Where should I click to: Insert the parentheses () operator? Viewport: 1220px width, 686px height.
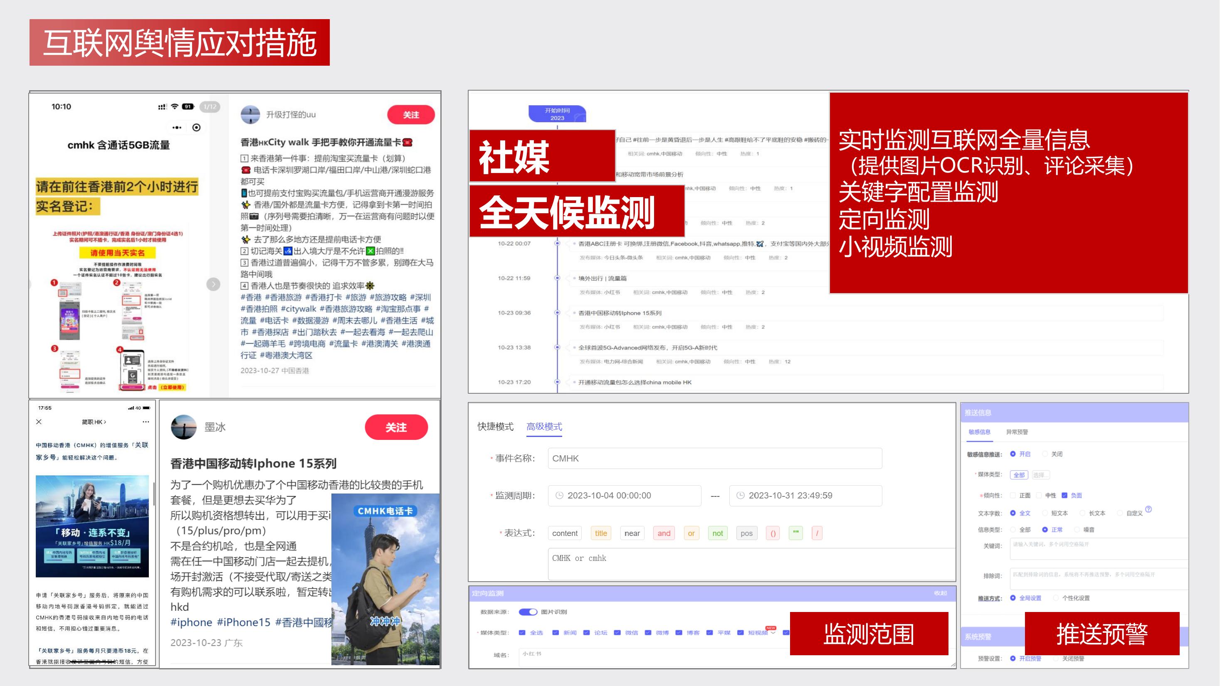pos(773,533)
